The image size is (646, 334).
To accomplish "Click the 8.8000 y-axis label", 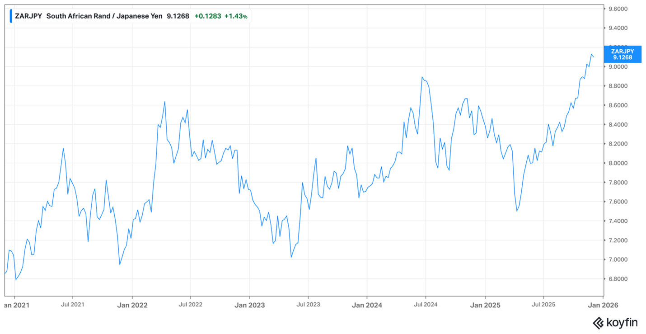I will [618, 86].
